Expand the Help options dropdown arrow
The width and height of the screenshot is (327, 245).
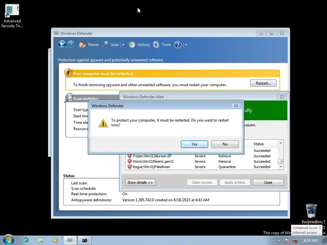186,45
